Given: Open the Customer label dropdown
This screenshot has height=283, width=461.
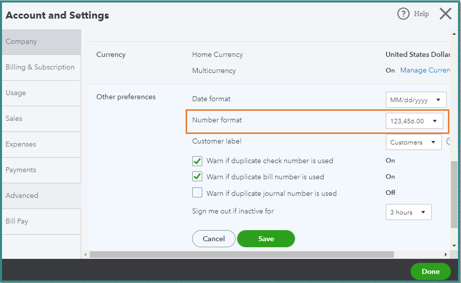Looking at the screenshot, I should pyautogui.click(x=414, y=143).
